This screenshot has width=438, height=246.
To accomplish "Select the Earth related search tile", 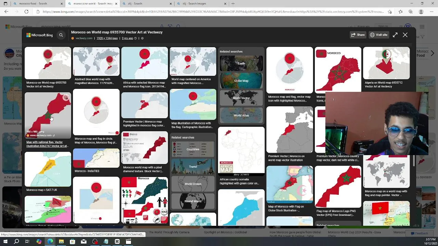I will [x=241, y=64].
